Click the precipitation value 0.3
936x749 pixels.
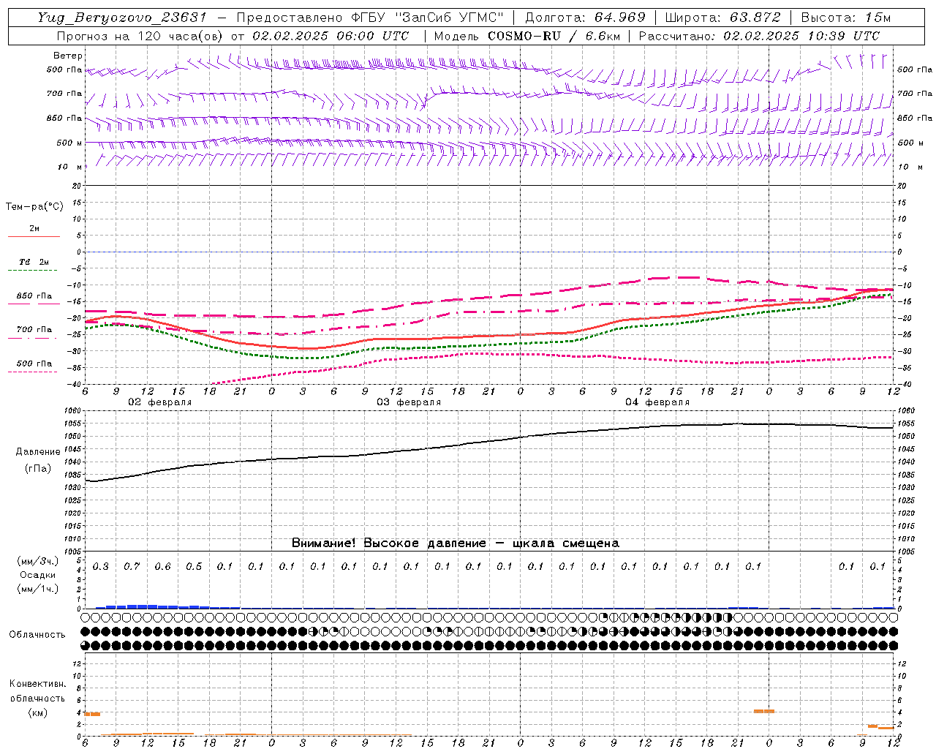coord(101,567)
